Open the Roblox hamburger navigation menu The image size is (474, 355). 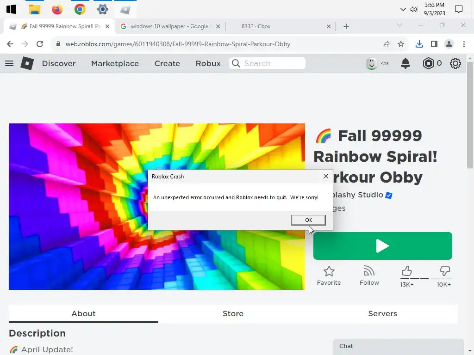point(9,63)
